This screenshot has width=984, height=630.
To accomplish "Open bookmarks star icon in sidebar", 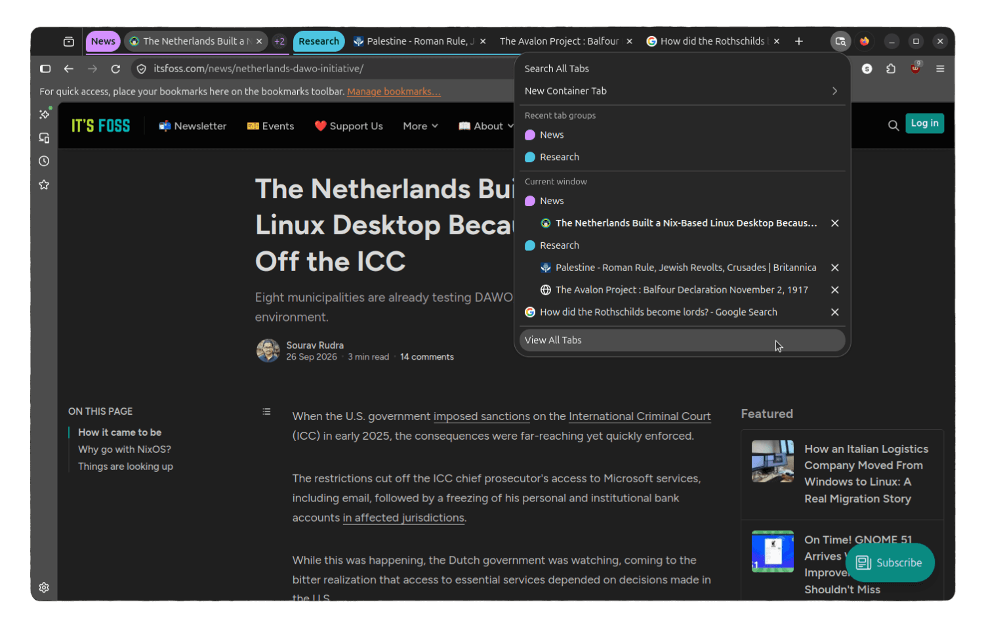I will pos(44,185).
